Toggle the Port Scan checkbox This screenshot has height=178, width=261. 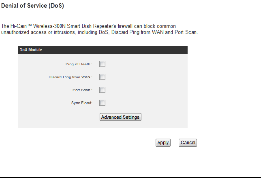(x=102, y=90)
